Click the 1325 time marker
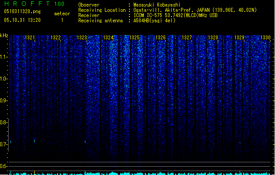This screenshot has width=275, height=175. [x=134, y=38]
